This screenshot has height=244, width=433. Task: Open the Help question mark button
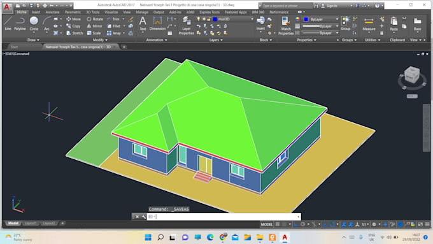pyautogui.click(x=377, y=6)
